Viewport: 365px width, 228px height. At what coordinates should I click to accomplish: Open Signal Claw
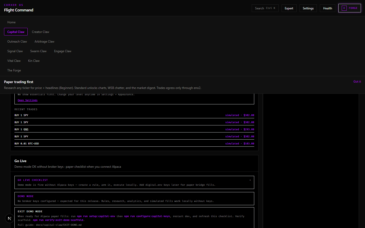[x=15, y=51]
